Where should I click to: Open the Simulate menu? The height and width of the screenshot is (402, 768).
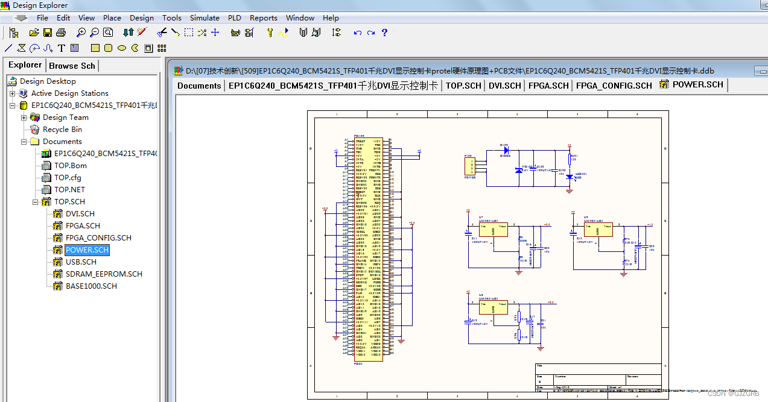click(205, 18)
